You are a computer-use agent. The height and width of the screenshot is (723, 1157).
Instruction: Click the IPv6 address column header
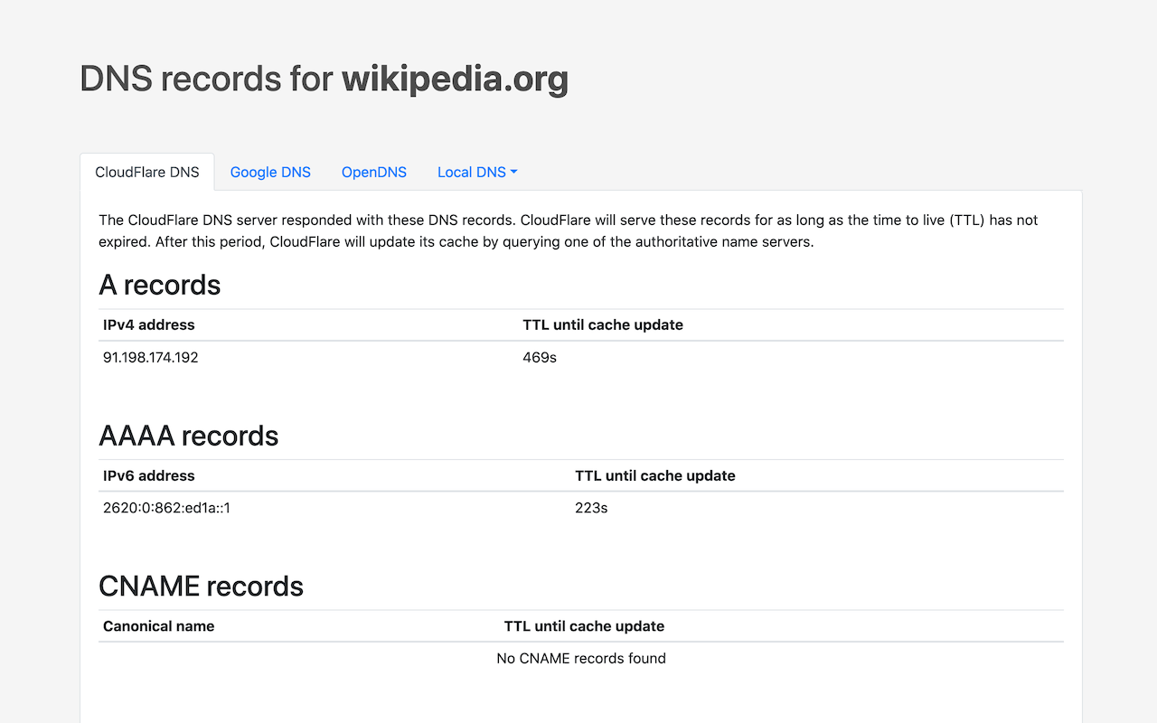149,475
